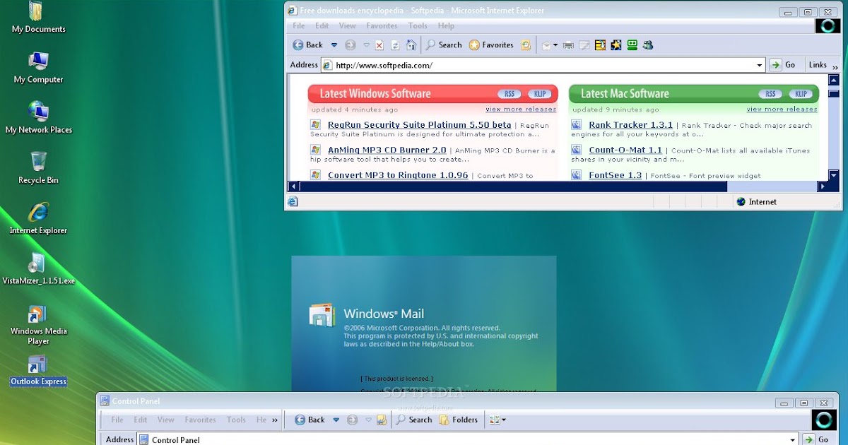Click the Print icon in the browser toolbar
The image size is (848, 445).
tap(568, 44)
